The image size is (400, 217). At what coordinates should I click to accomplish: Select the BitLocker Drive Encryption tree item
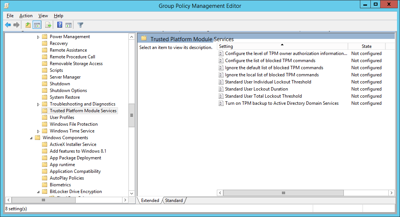coord(76,191)
